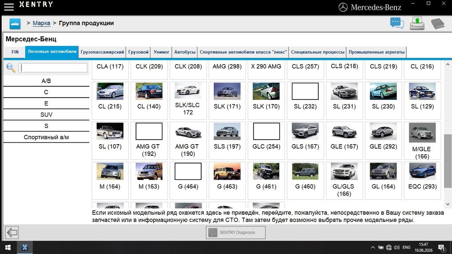This screenshot has width=452, height=254.
Task: Select GL (164) model
Action: [x=383, y=180]
